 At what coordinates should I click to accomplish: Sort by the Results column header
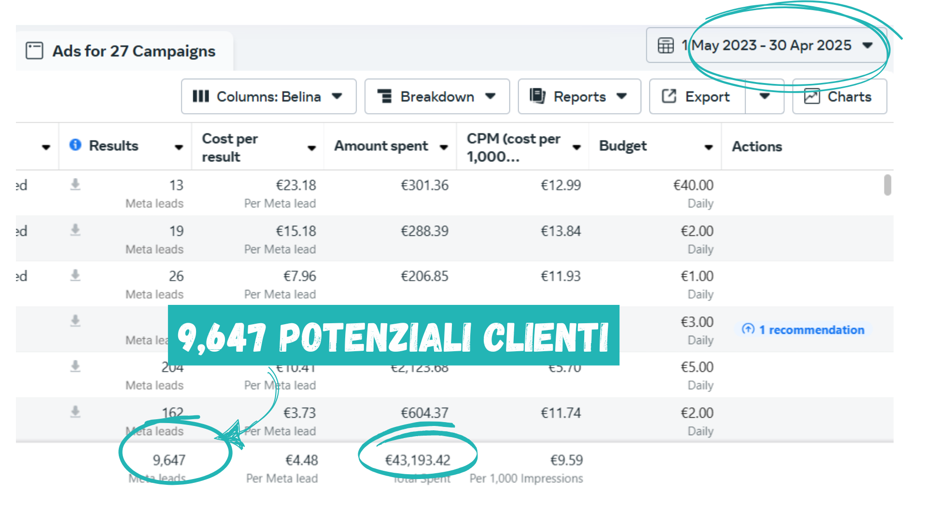click(113, 146)
